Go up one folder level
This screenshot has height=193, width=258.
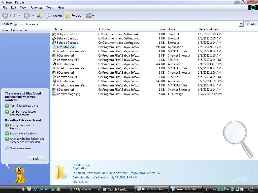pos(39,16)
